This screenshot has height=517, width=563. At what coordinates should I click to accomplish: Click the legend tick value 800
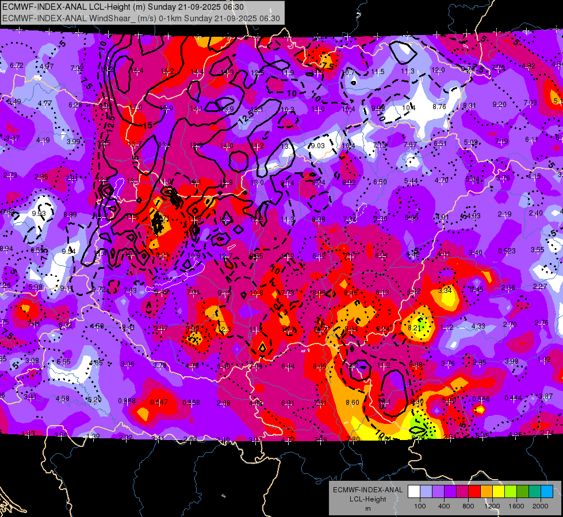(468, 506)
